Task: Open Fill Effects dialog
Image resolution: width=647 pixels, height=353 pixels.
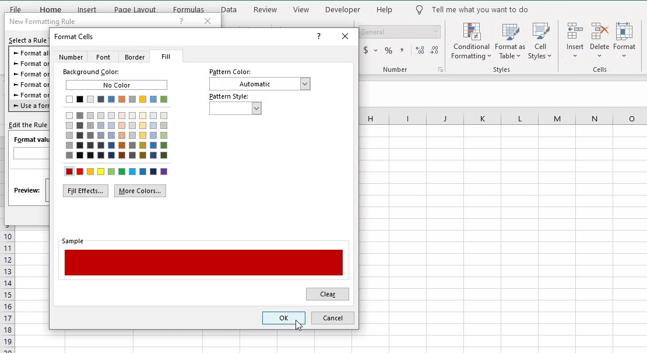Action: click(86, 191)
